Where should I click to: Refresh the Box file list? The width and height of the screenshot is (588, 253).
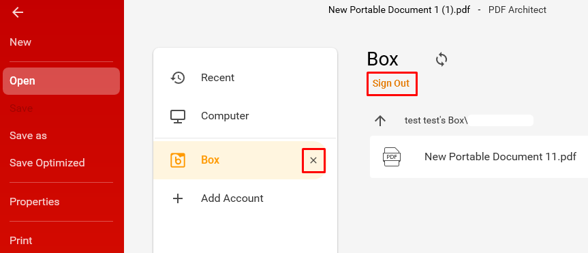(x=442, y=59)
